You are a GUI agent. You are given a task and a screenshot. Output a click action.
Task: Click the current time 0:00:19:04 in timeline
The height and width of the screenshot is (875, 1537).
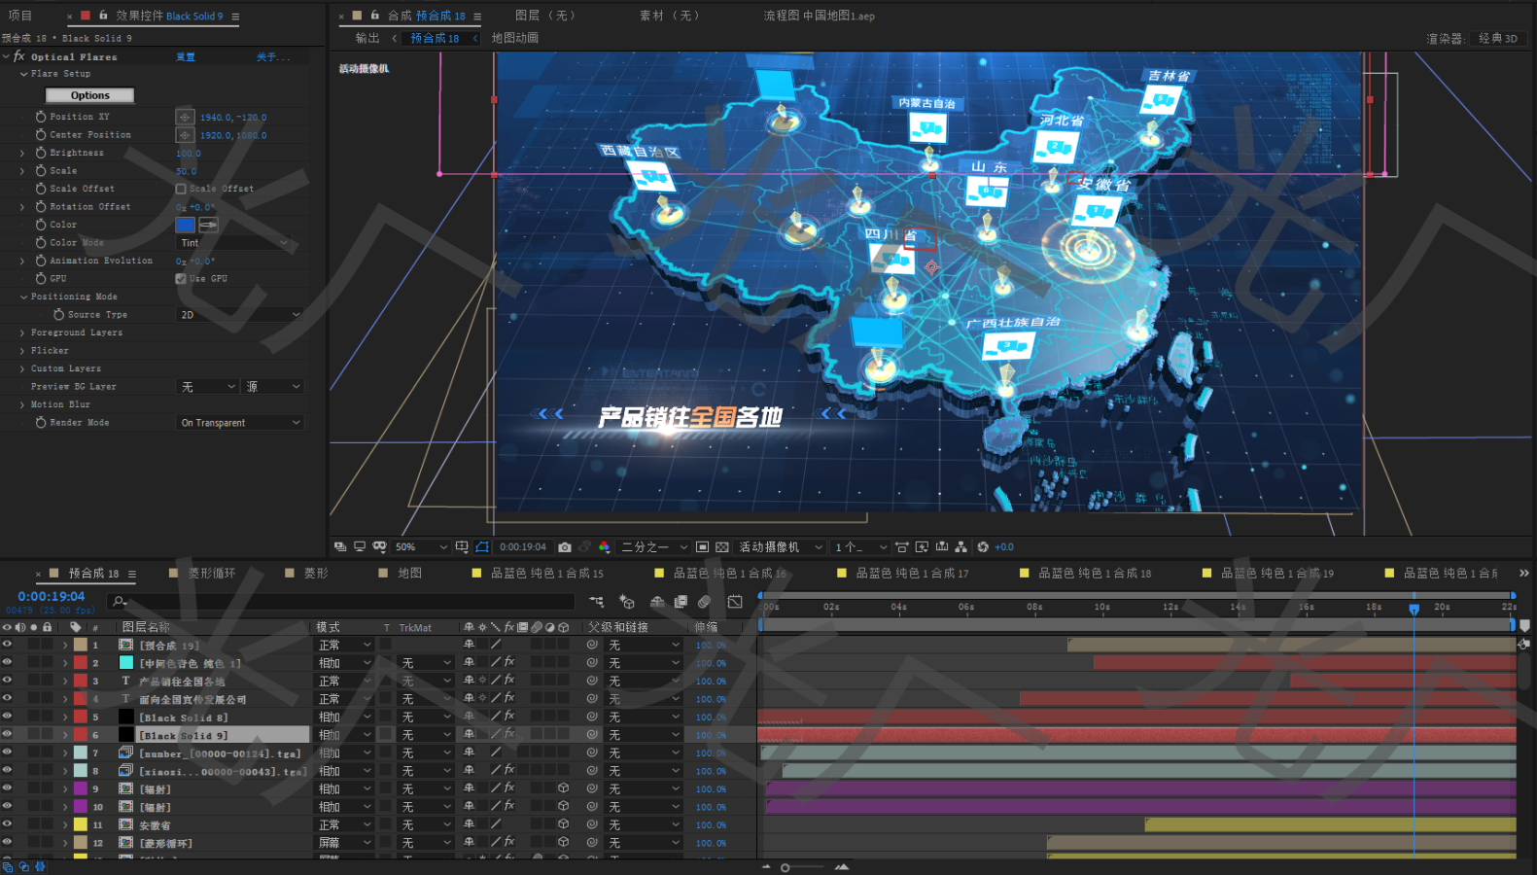[x=52, y=597]
